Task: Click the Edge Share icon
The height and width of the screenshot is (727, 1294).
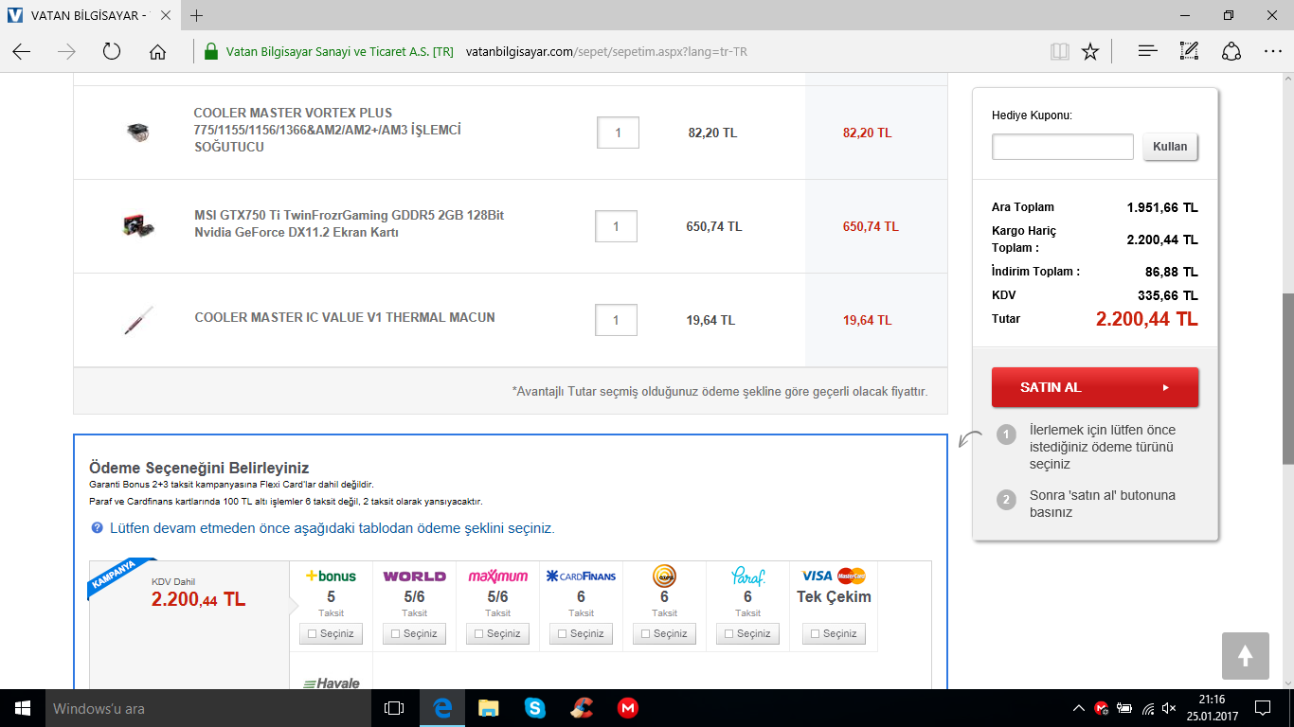Action: click(1231, 51)
